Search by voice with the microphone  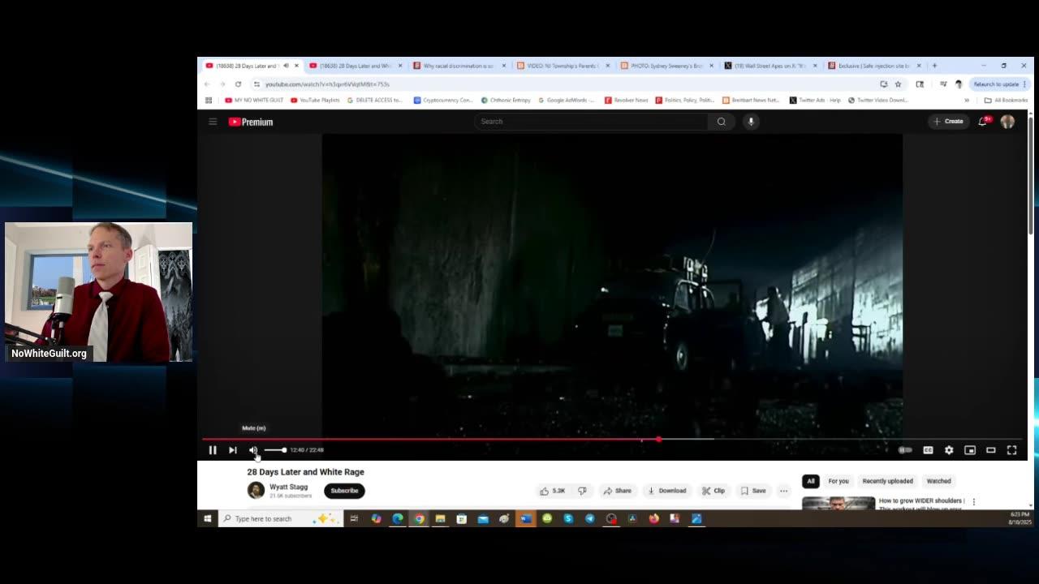(x=751, y=122)
